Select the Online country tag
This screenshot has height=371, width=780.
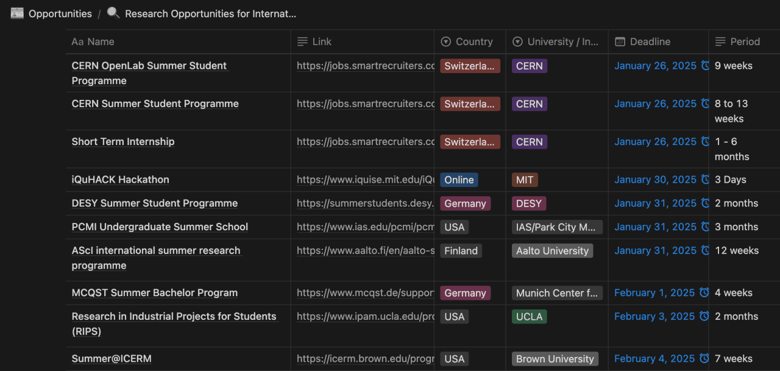click(x=459, y=180)
